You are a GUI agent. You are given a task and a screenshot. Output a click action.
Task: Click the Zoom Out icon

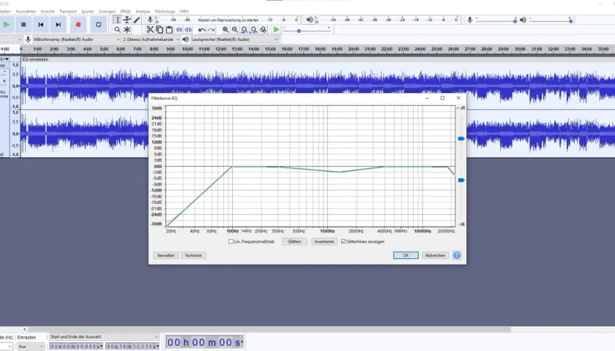click(x=235, y=30)
